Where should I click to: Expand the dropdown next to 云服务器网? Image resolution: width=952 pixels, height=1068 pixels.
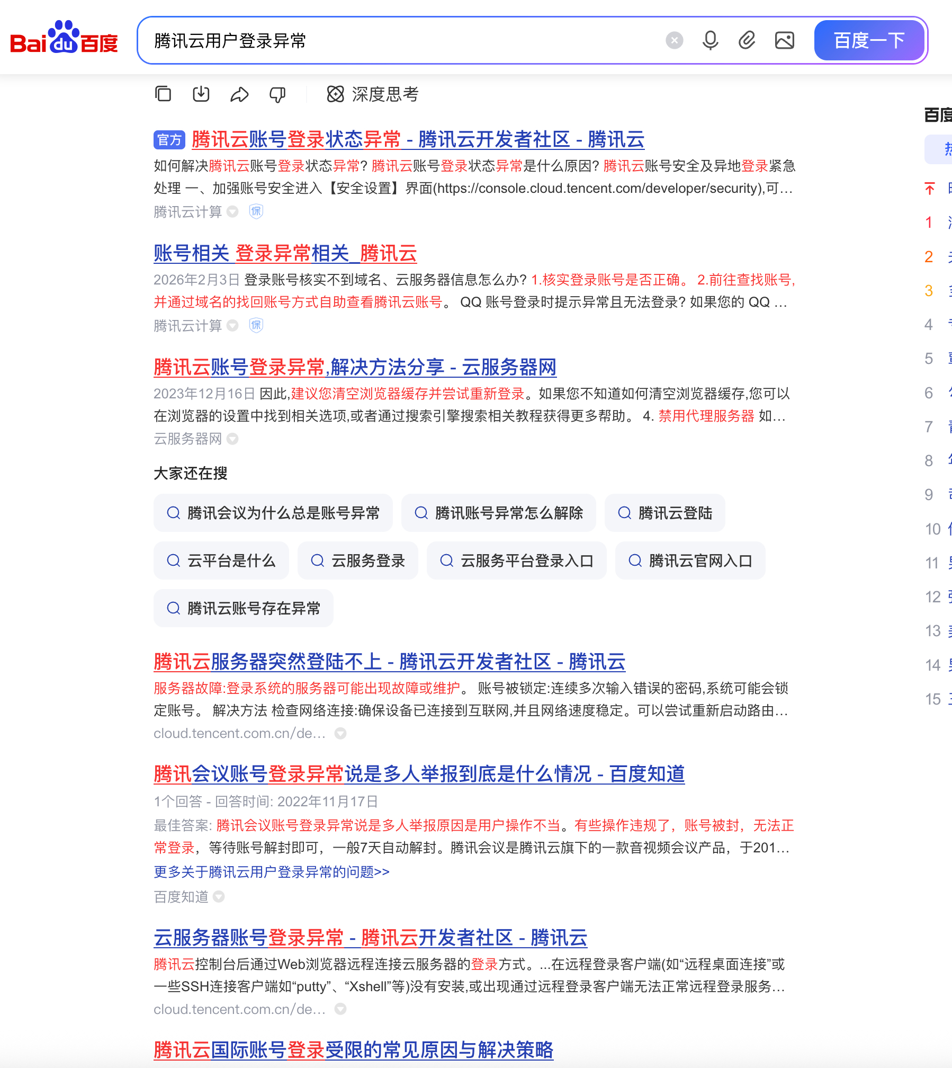[233, 439]
